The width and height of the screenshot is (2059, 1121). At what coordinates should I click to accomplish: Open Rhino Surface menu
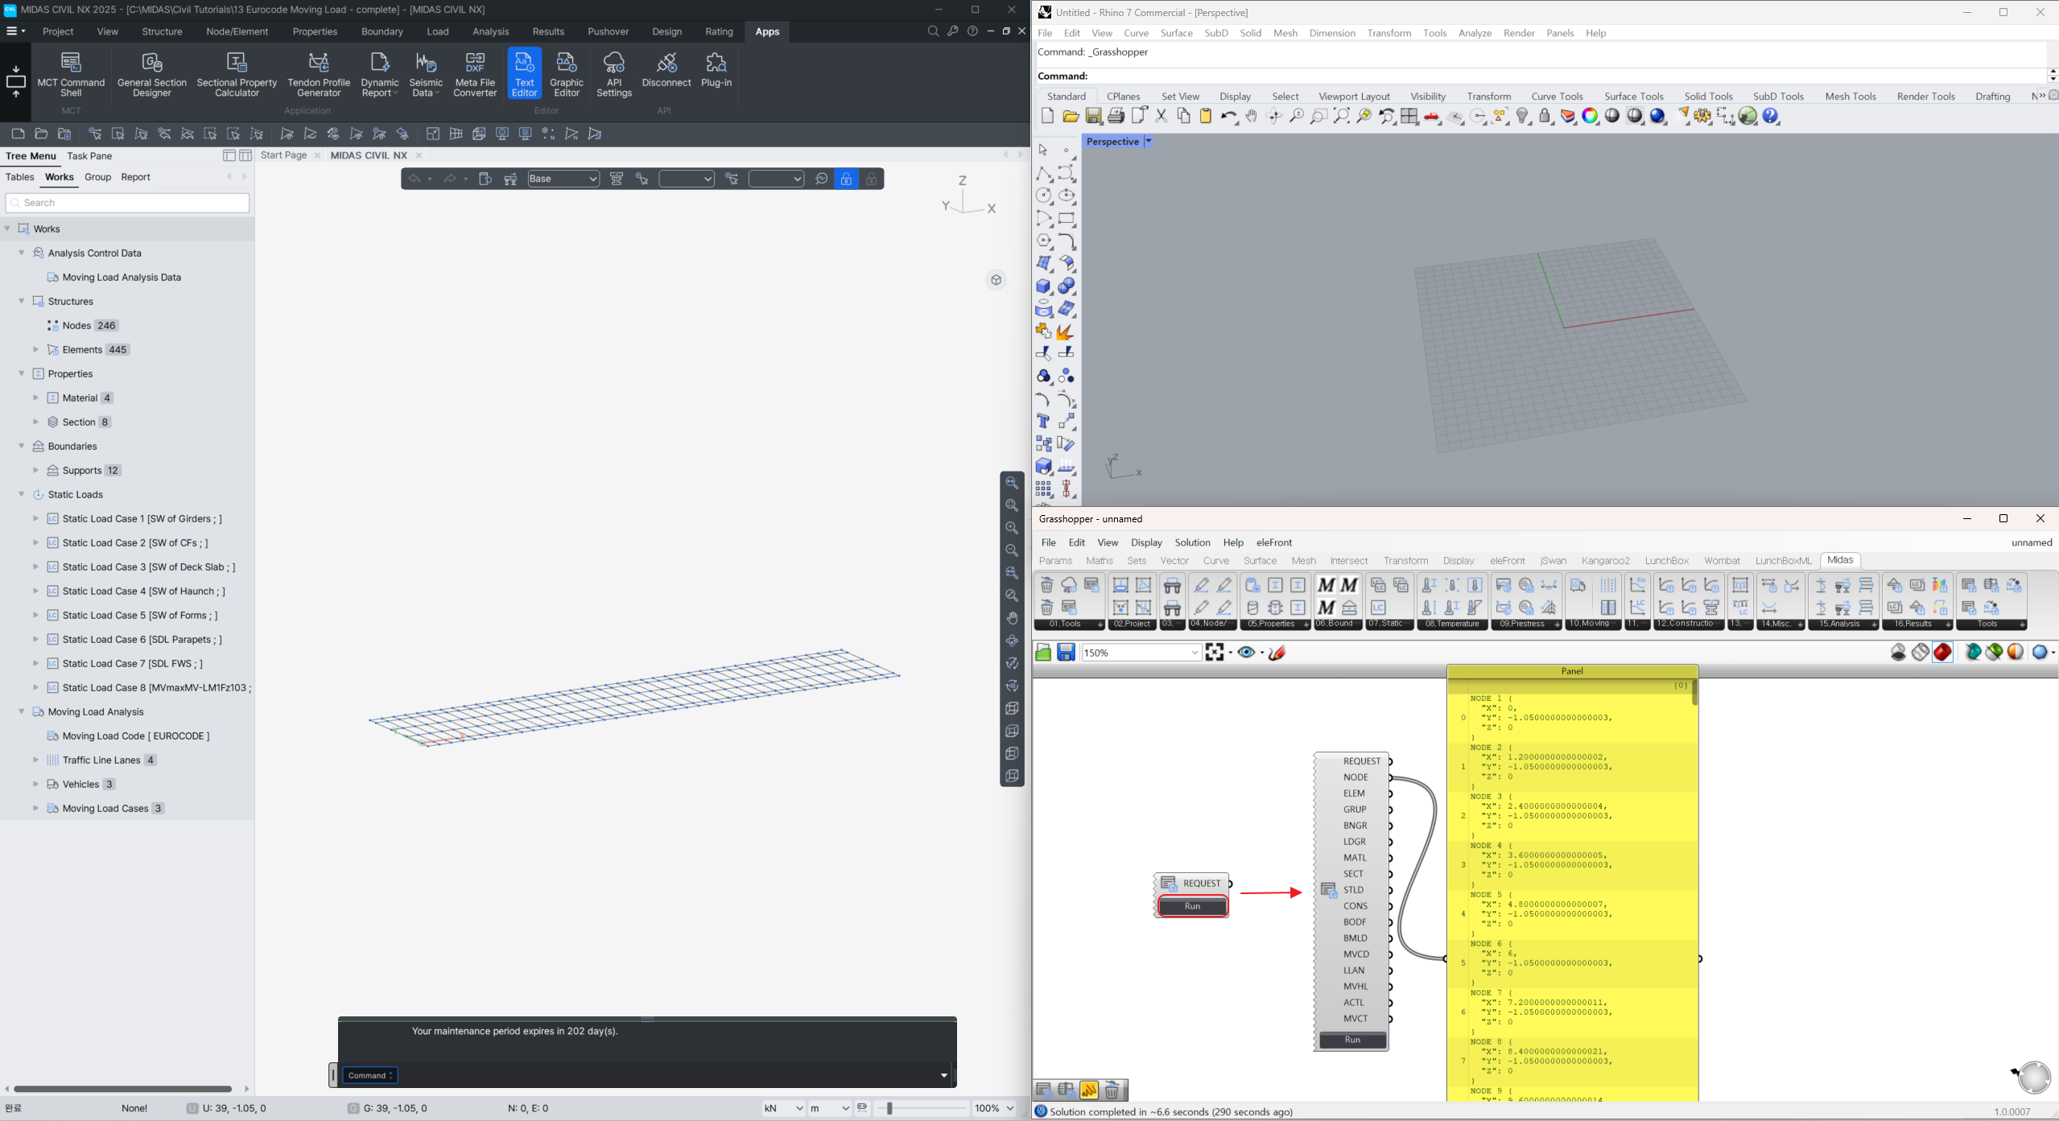1176,33
